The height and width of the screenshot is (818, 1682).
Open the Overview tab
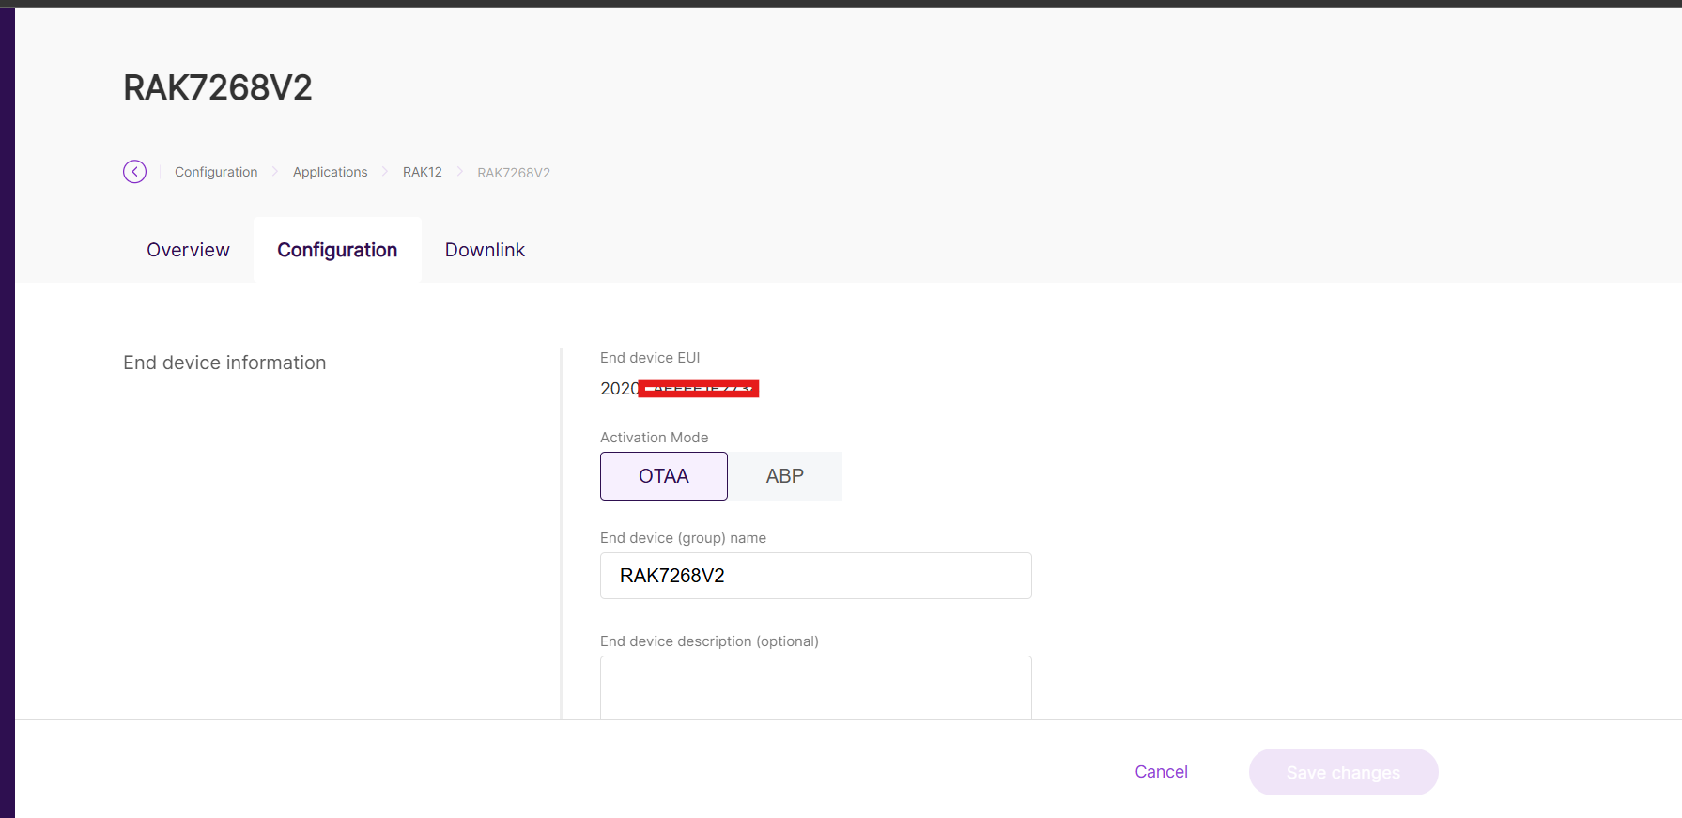188,250
